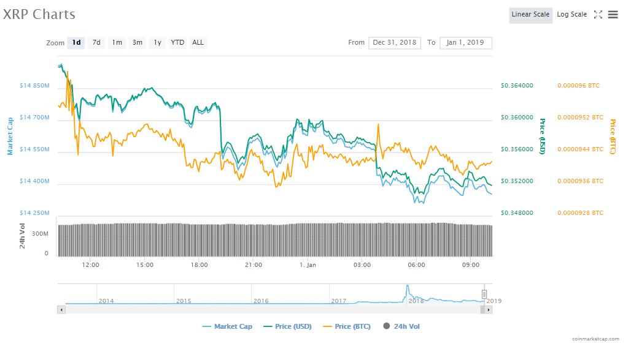The width and height of the screenshot is (631, 349).
Task: Click the To date field
Action: coord(465,43)
